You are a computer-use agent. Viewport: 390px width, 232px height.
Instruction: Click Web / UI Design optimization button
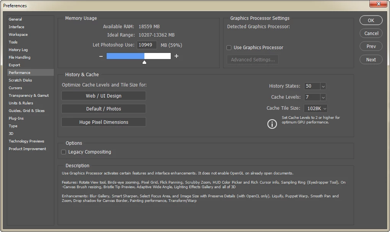coord(104,96)
